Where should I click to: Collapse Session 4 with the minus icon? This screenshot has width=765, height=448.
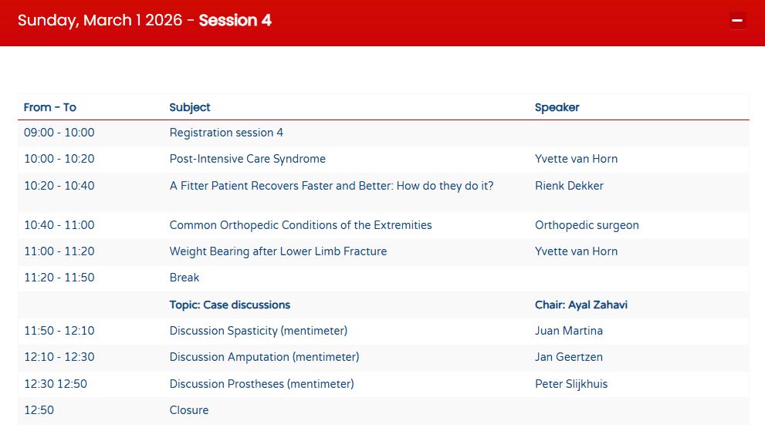(737, 21)
